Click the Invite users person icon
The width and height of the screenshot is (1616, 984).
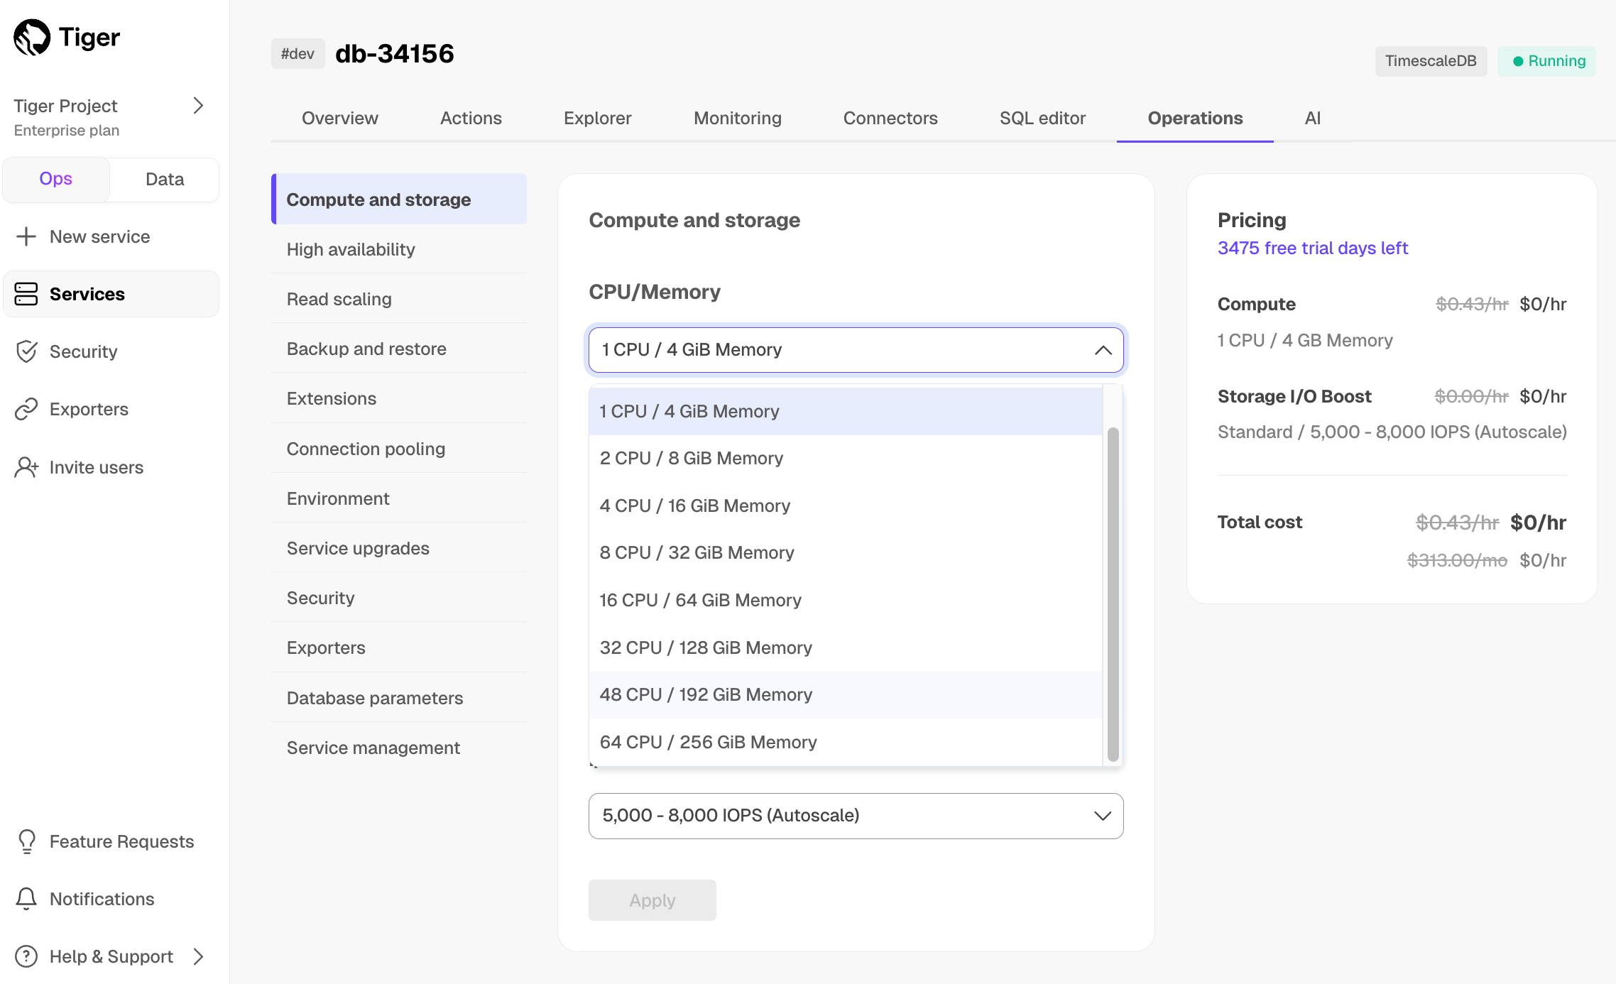26,467
